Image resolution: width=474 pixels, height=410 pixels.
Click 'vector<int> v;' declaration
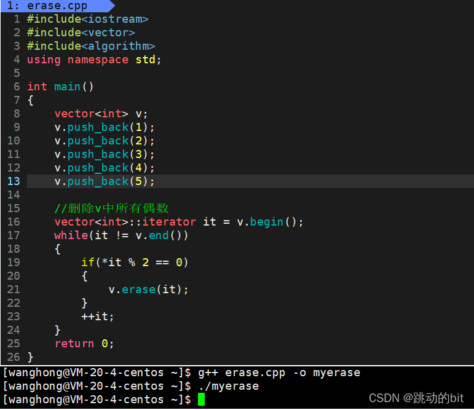click(101, 114)
